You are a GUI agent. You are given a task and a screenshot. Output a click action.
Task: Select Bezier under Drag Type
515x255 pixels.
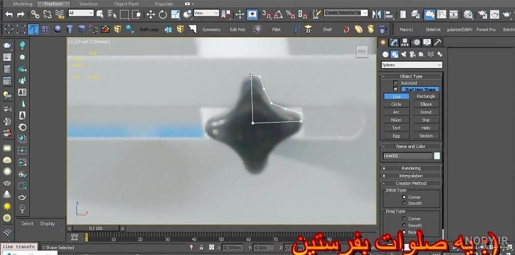pos(405,232)
